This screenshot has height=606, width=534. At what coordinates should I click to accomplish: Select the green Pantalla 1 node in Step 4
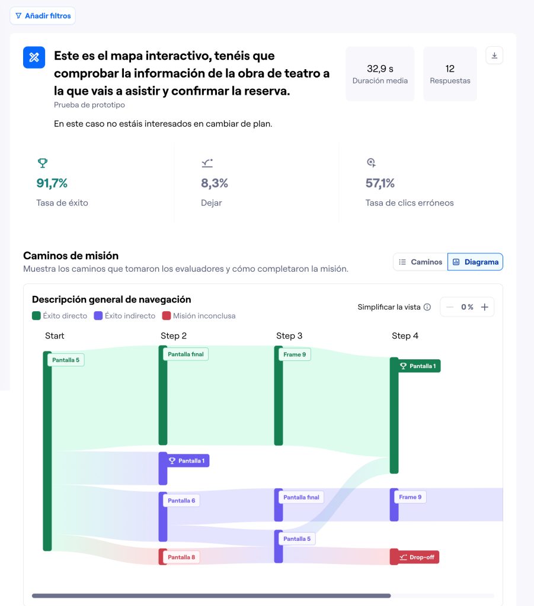(418, 366)
